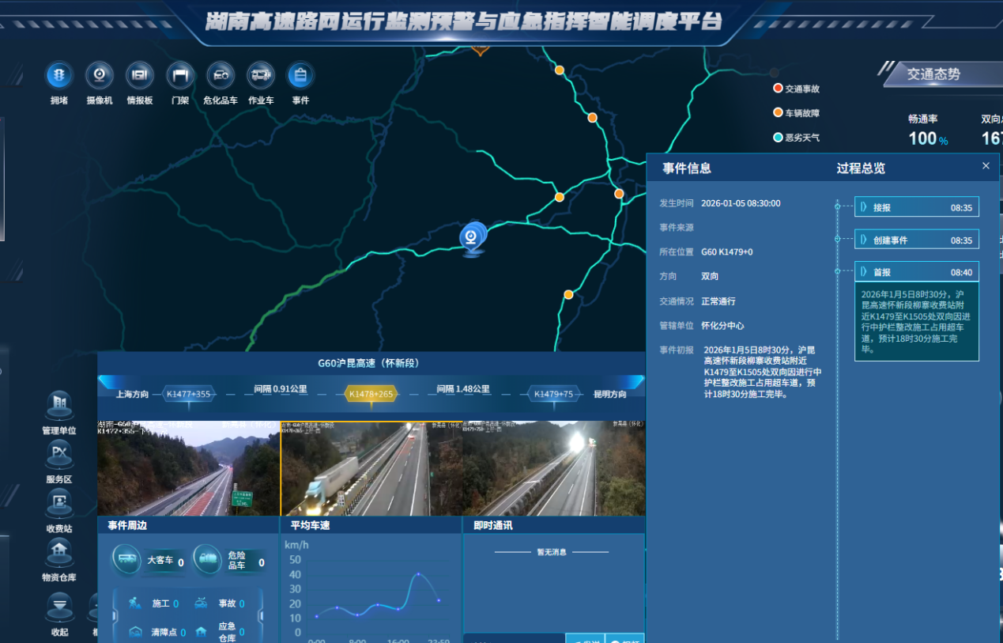1003x643 pixels.
Task: Toggle the 车辆故障 legend item
Action: click(797, 113)
